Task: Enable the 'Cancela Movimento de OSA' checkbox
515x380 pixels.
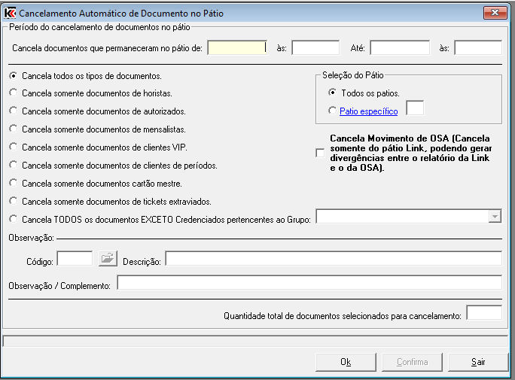Action: pyautogui.click(x=321, y=153)
